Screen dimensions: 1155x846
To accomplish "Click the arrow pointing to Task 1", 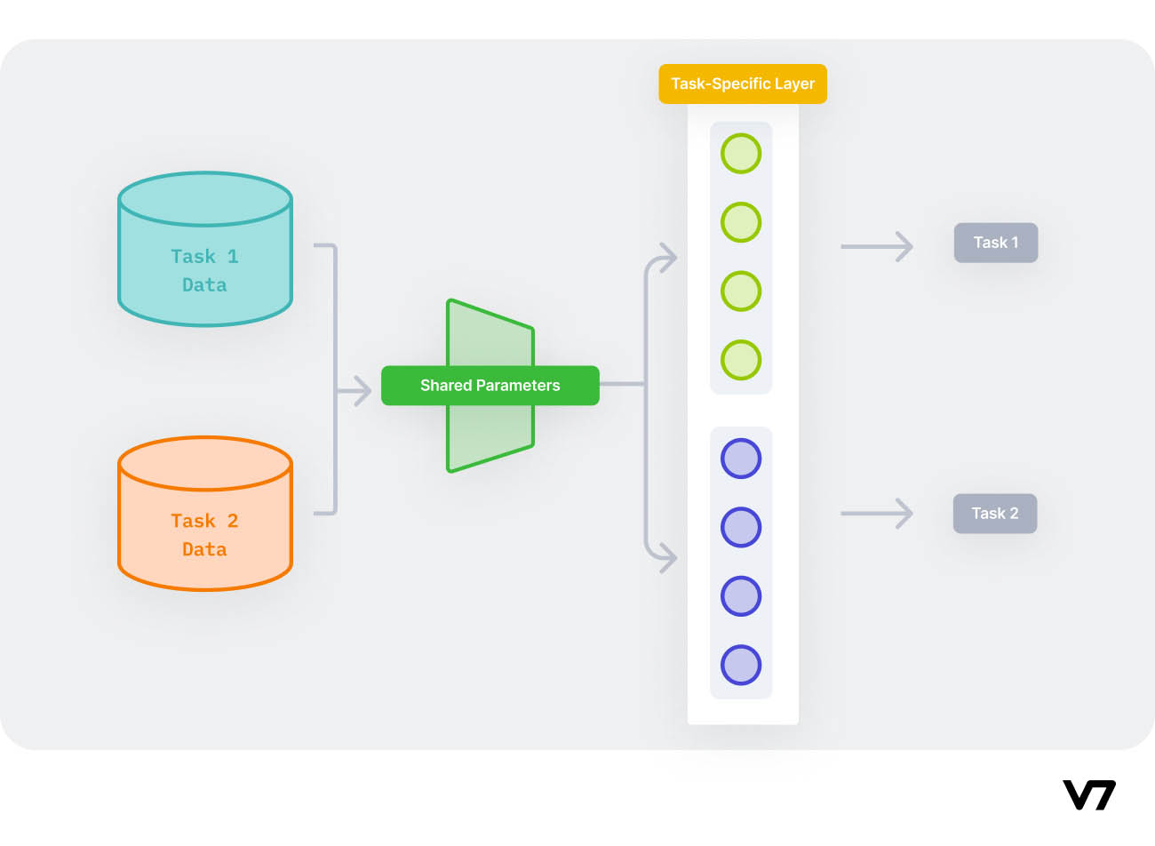I will pyautogui.click(x=877, y=246).
